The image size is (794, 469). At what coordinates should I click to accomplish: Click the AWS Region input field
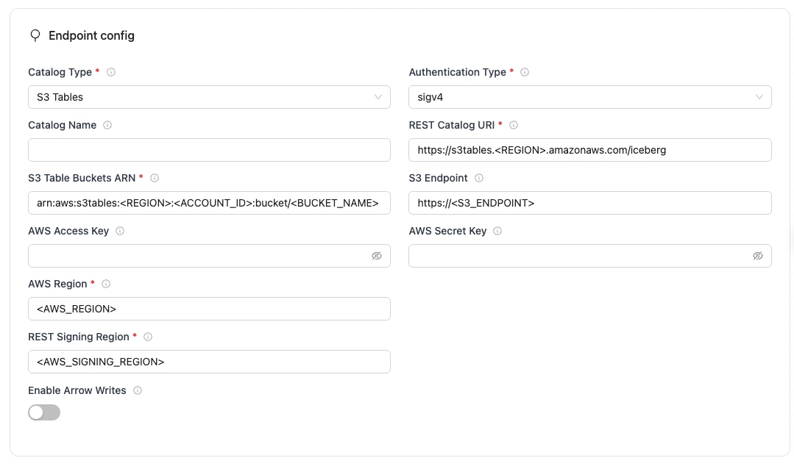[209, 309]
